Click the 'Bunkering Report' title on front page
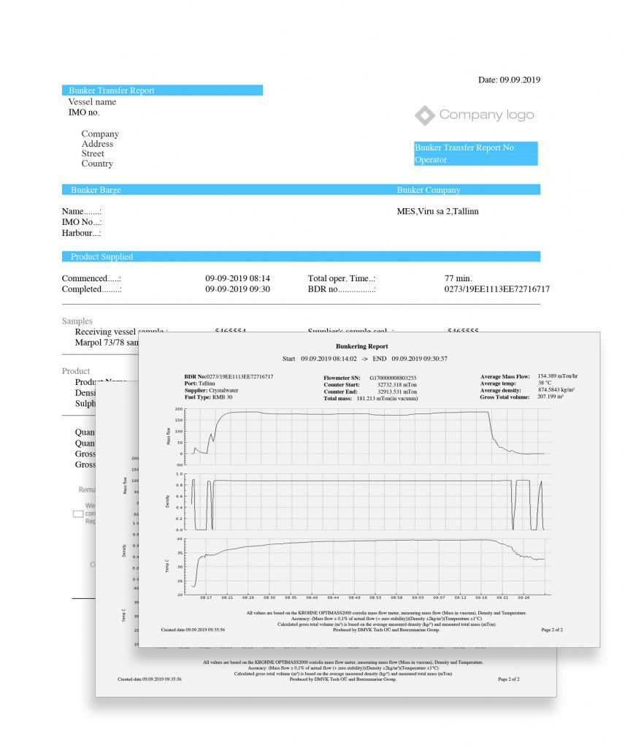This screenshot has width=625, height=748. tap(362, 346)
